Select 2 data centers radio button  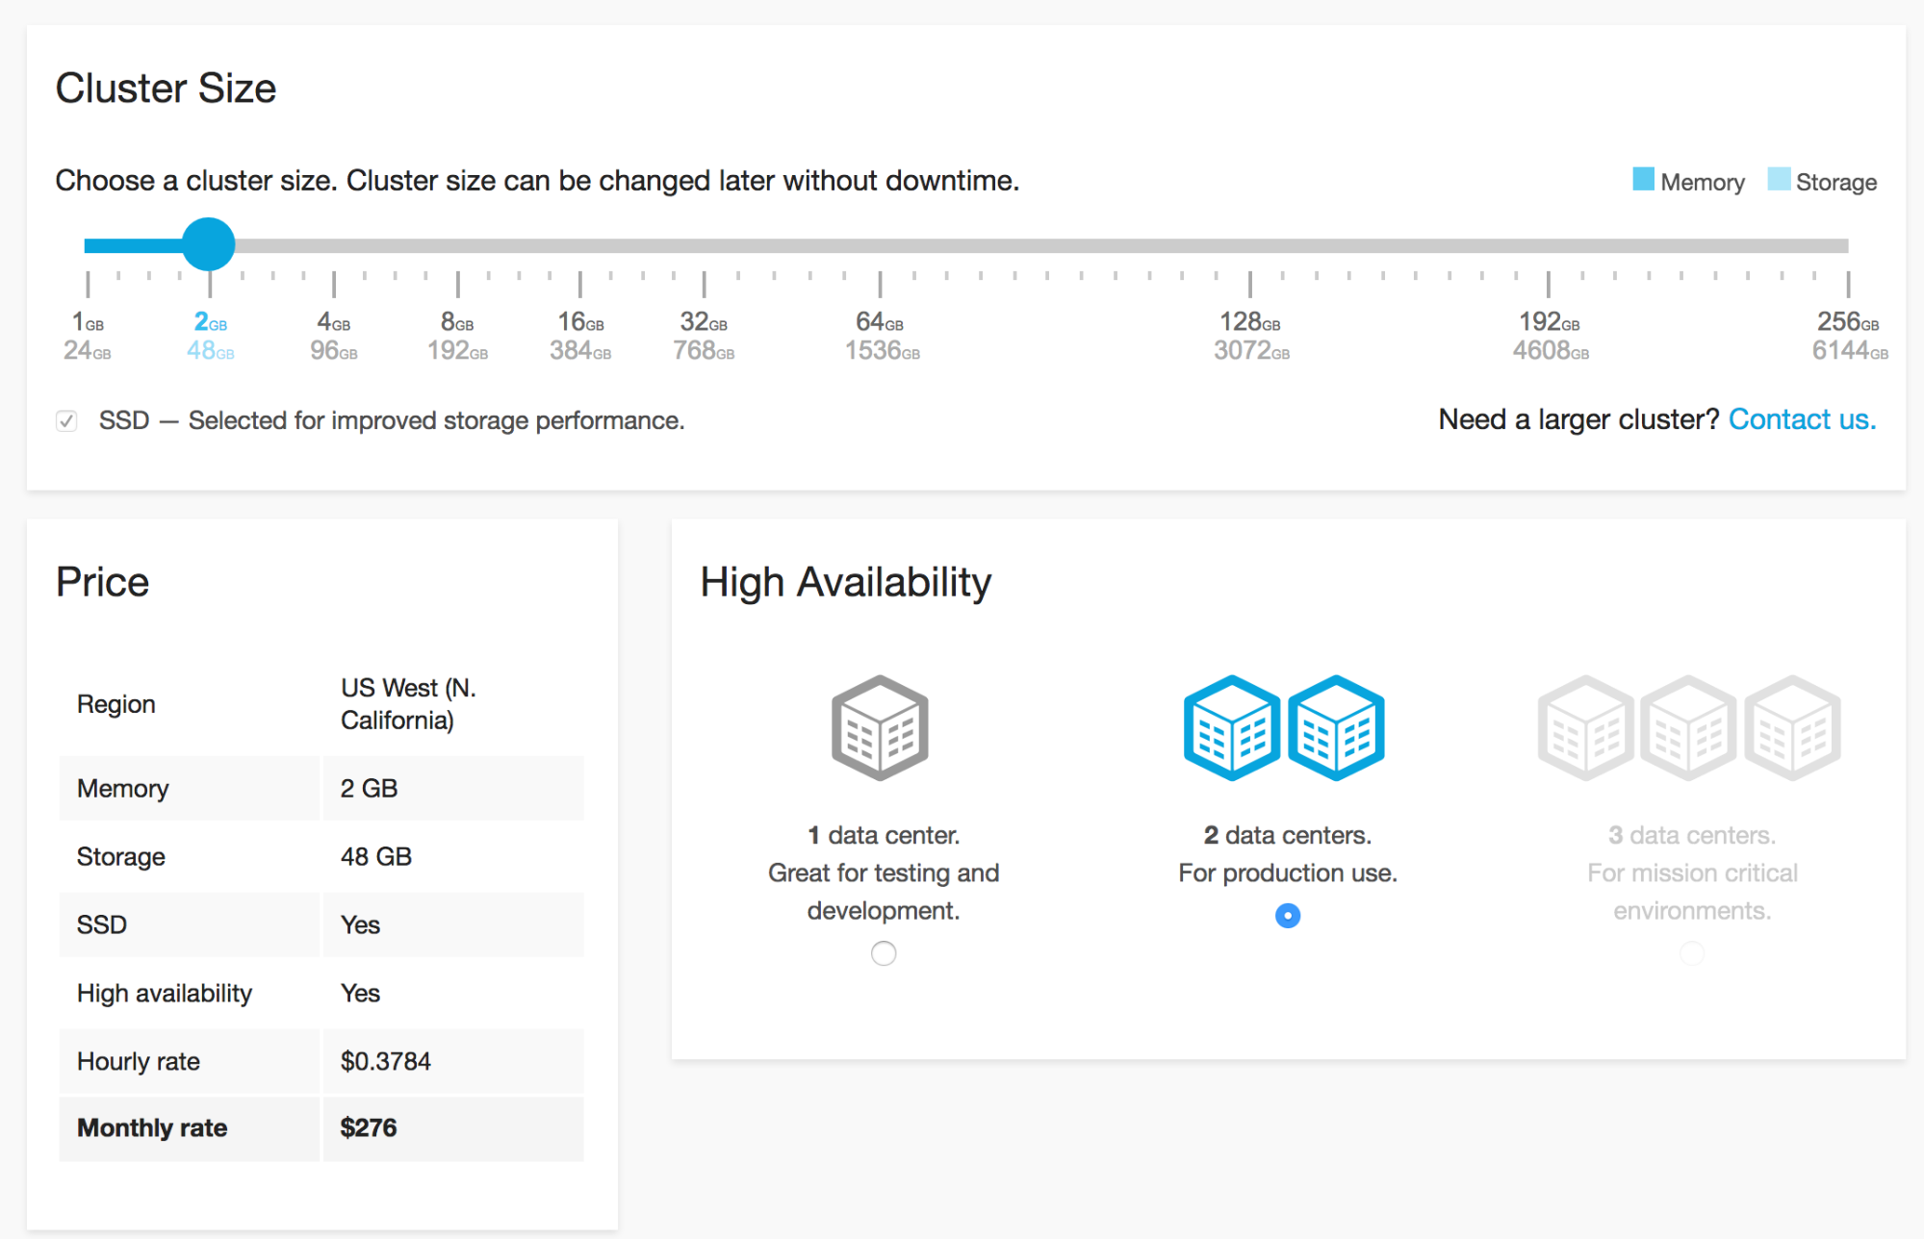click(x=1286, y=917)
